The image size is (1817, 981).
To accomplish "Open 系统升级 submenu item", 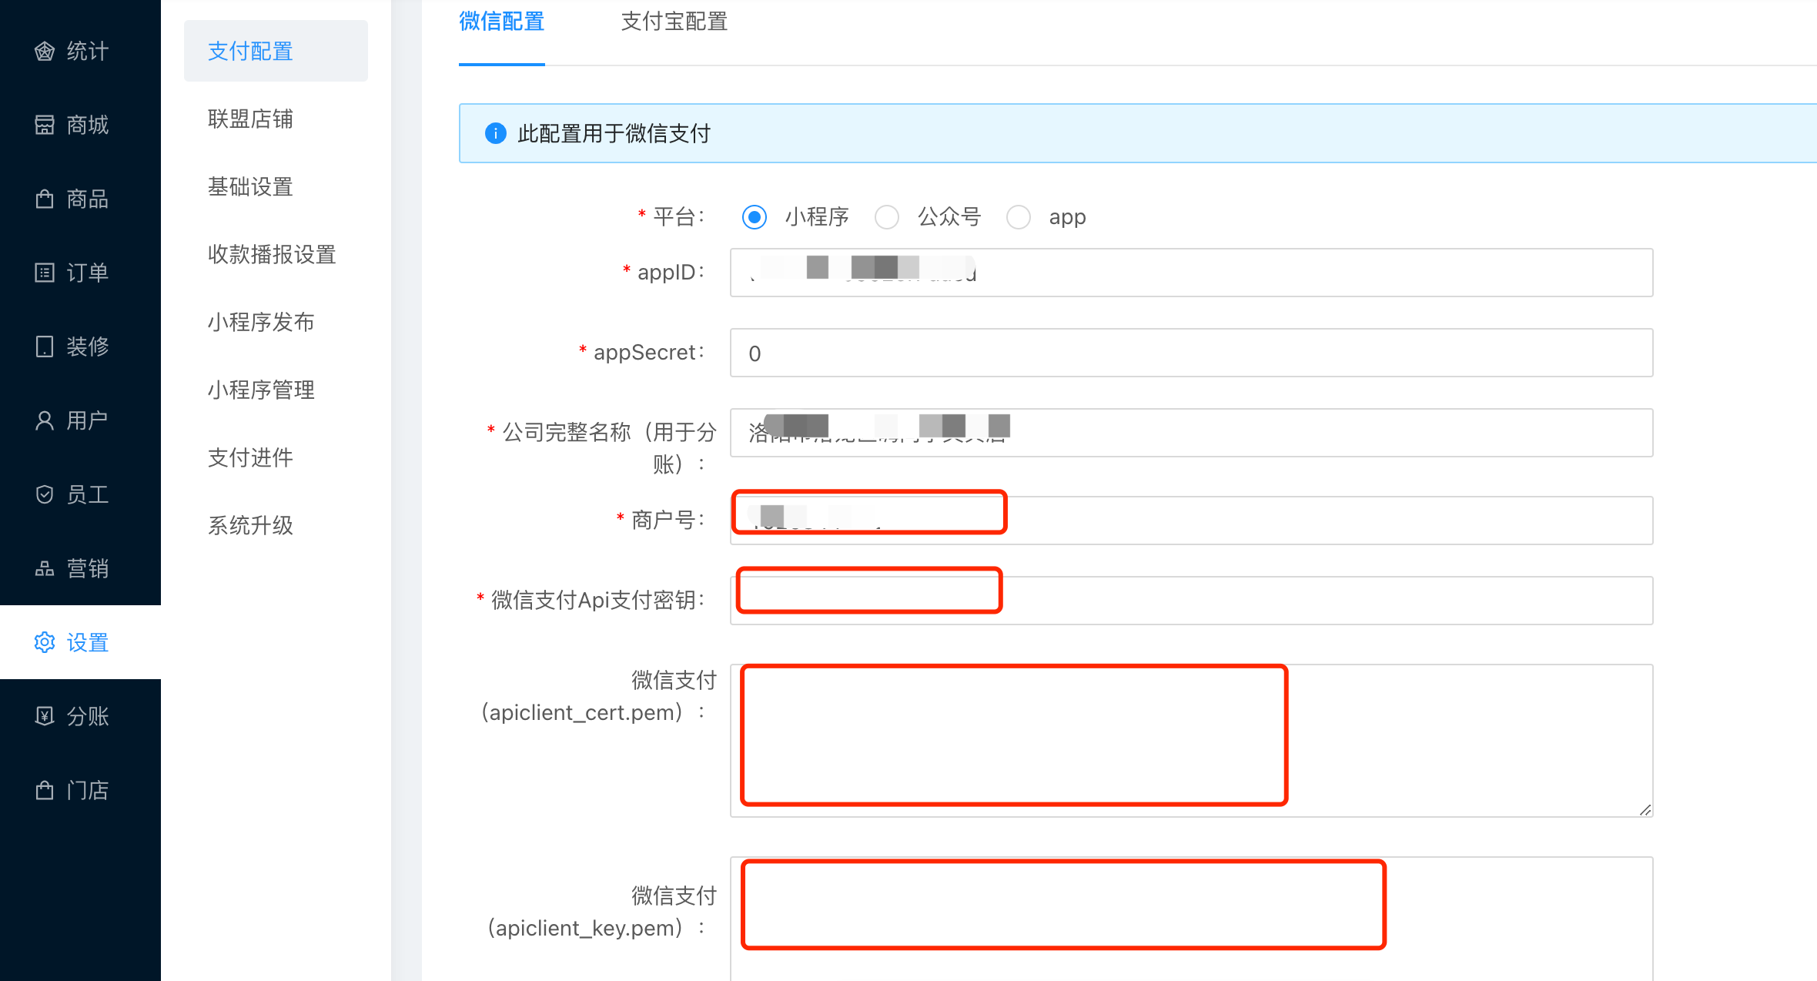I will point(250,525).
